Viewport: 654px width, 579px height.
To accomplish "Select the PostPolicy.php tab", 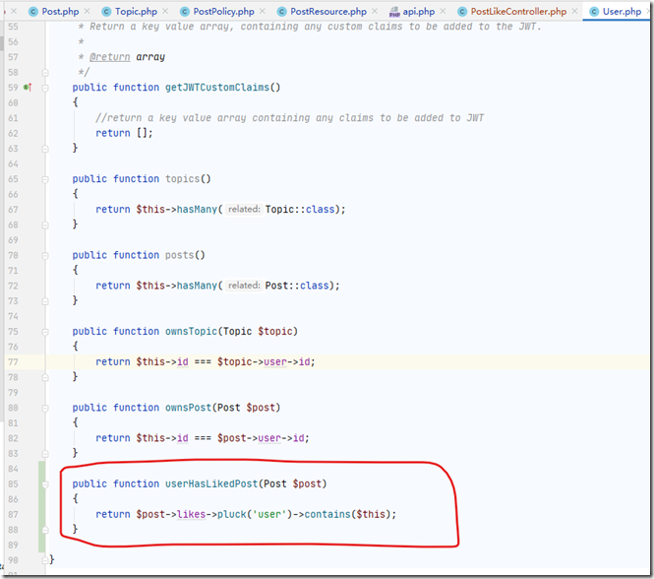I will point(223,12).
